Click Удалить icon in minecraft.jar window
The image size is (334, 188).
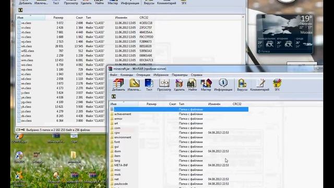[x=179, y=85]
